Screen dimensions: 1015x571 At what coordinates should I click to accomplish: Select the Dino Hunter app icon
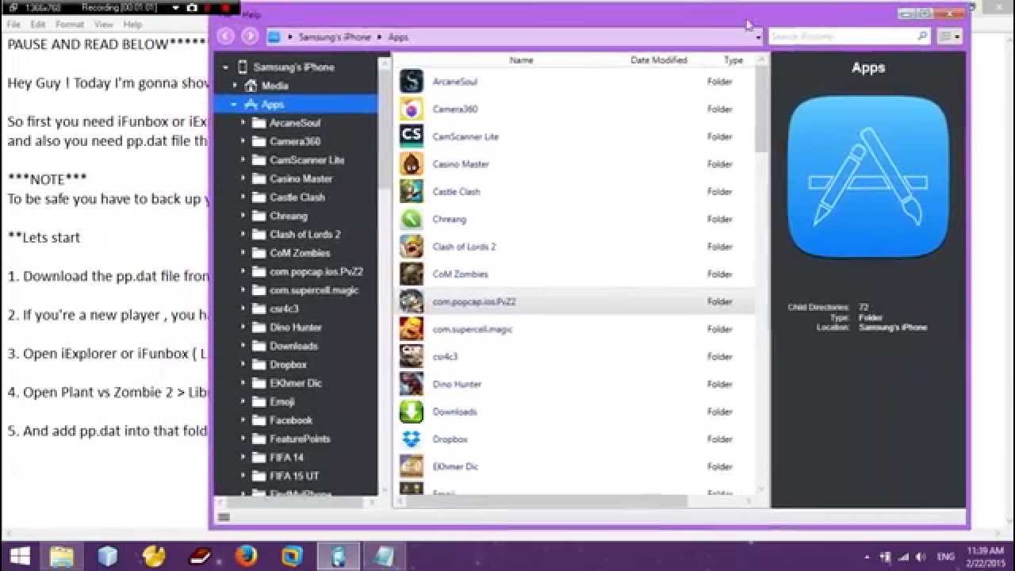412,384
